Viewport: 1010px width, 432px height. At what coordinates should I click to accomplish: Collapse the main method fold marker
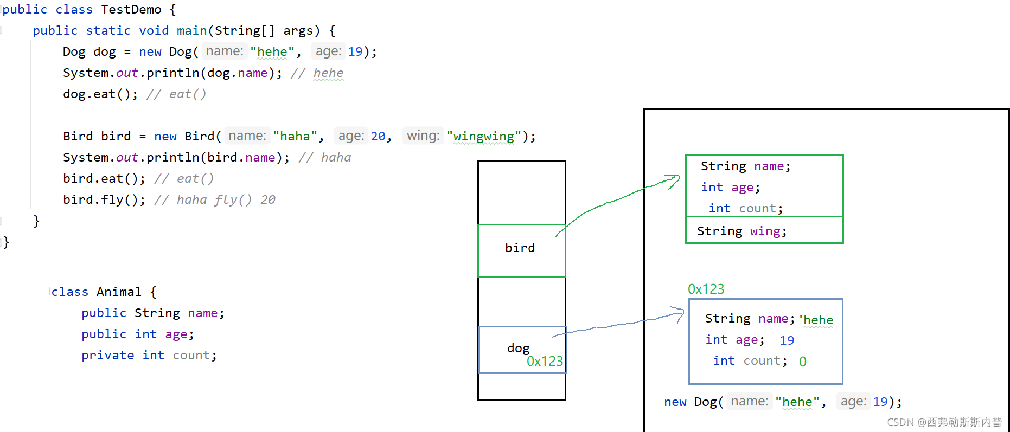(x=2, y=30)
